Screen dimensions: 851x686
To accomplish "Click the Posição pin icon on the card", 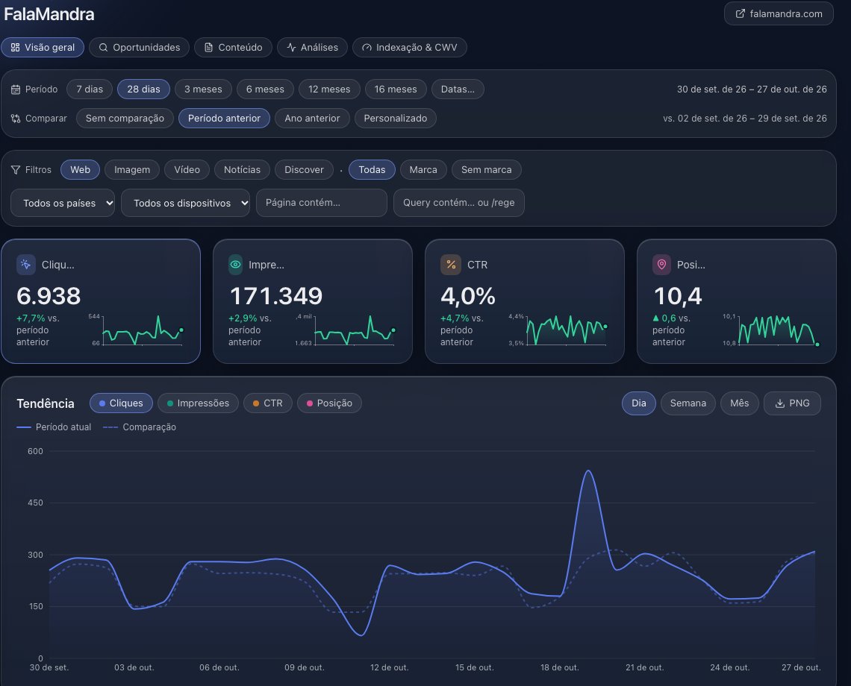I will click(661, 265).
